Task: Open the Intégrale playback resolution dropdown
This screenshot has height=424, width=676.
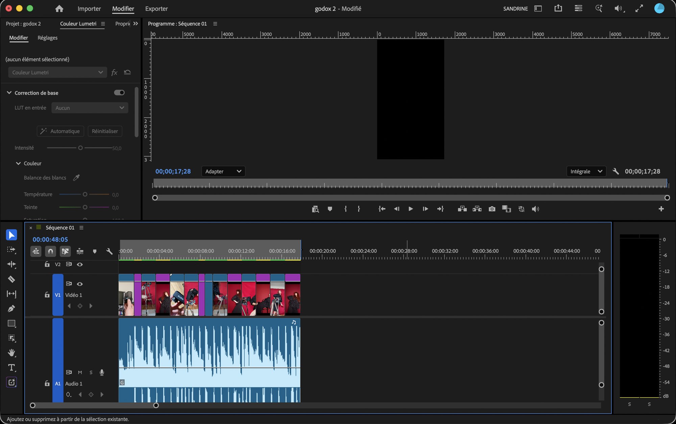Action: (586, 172)
